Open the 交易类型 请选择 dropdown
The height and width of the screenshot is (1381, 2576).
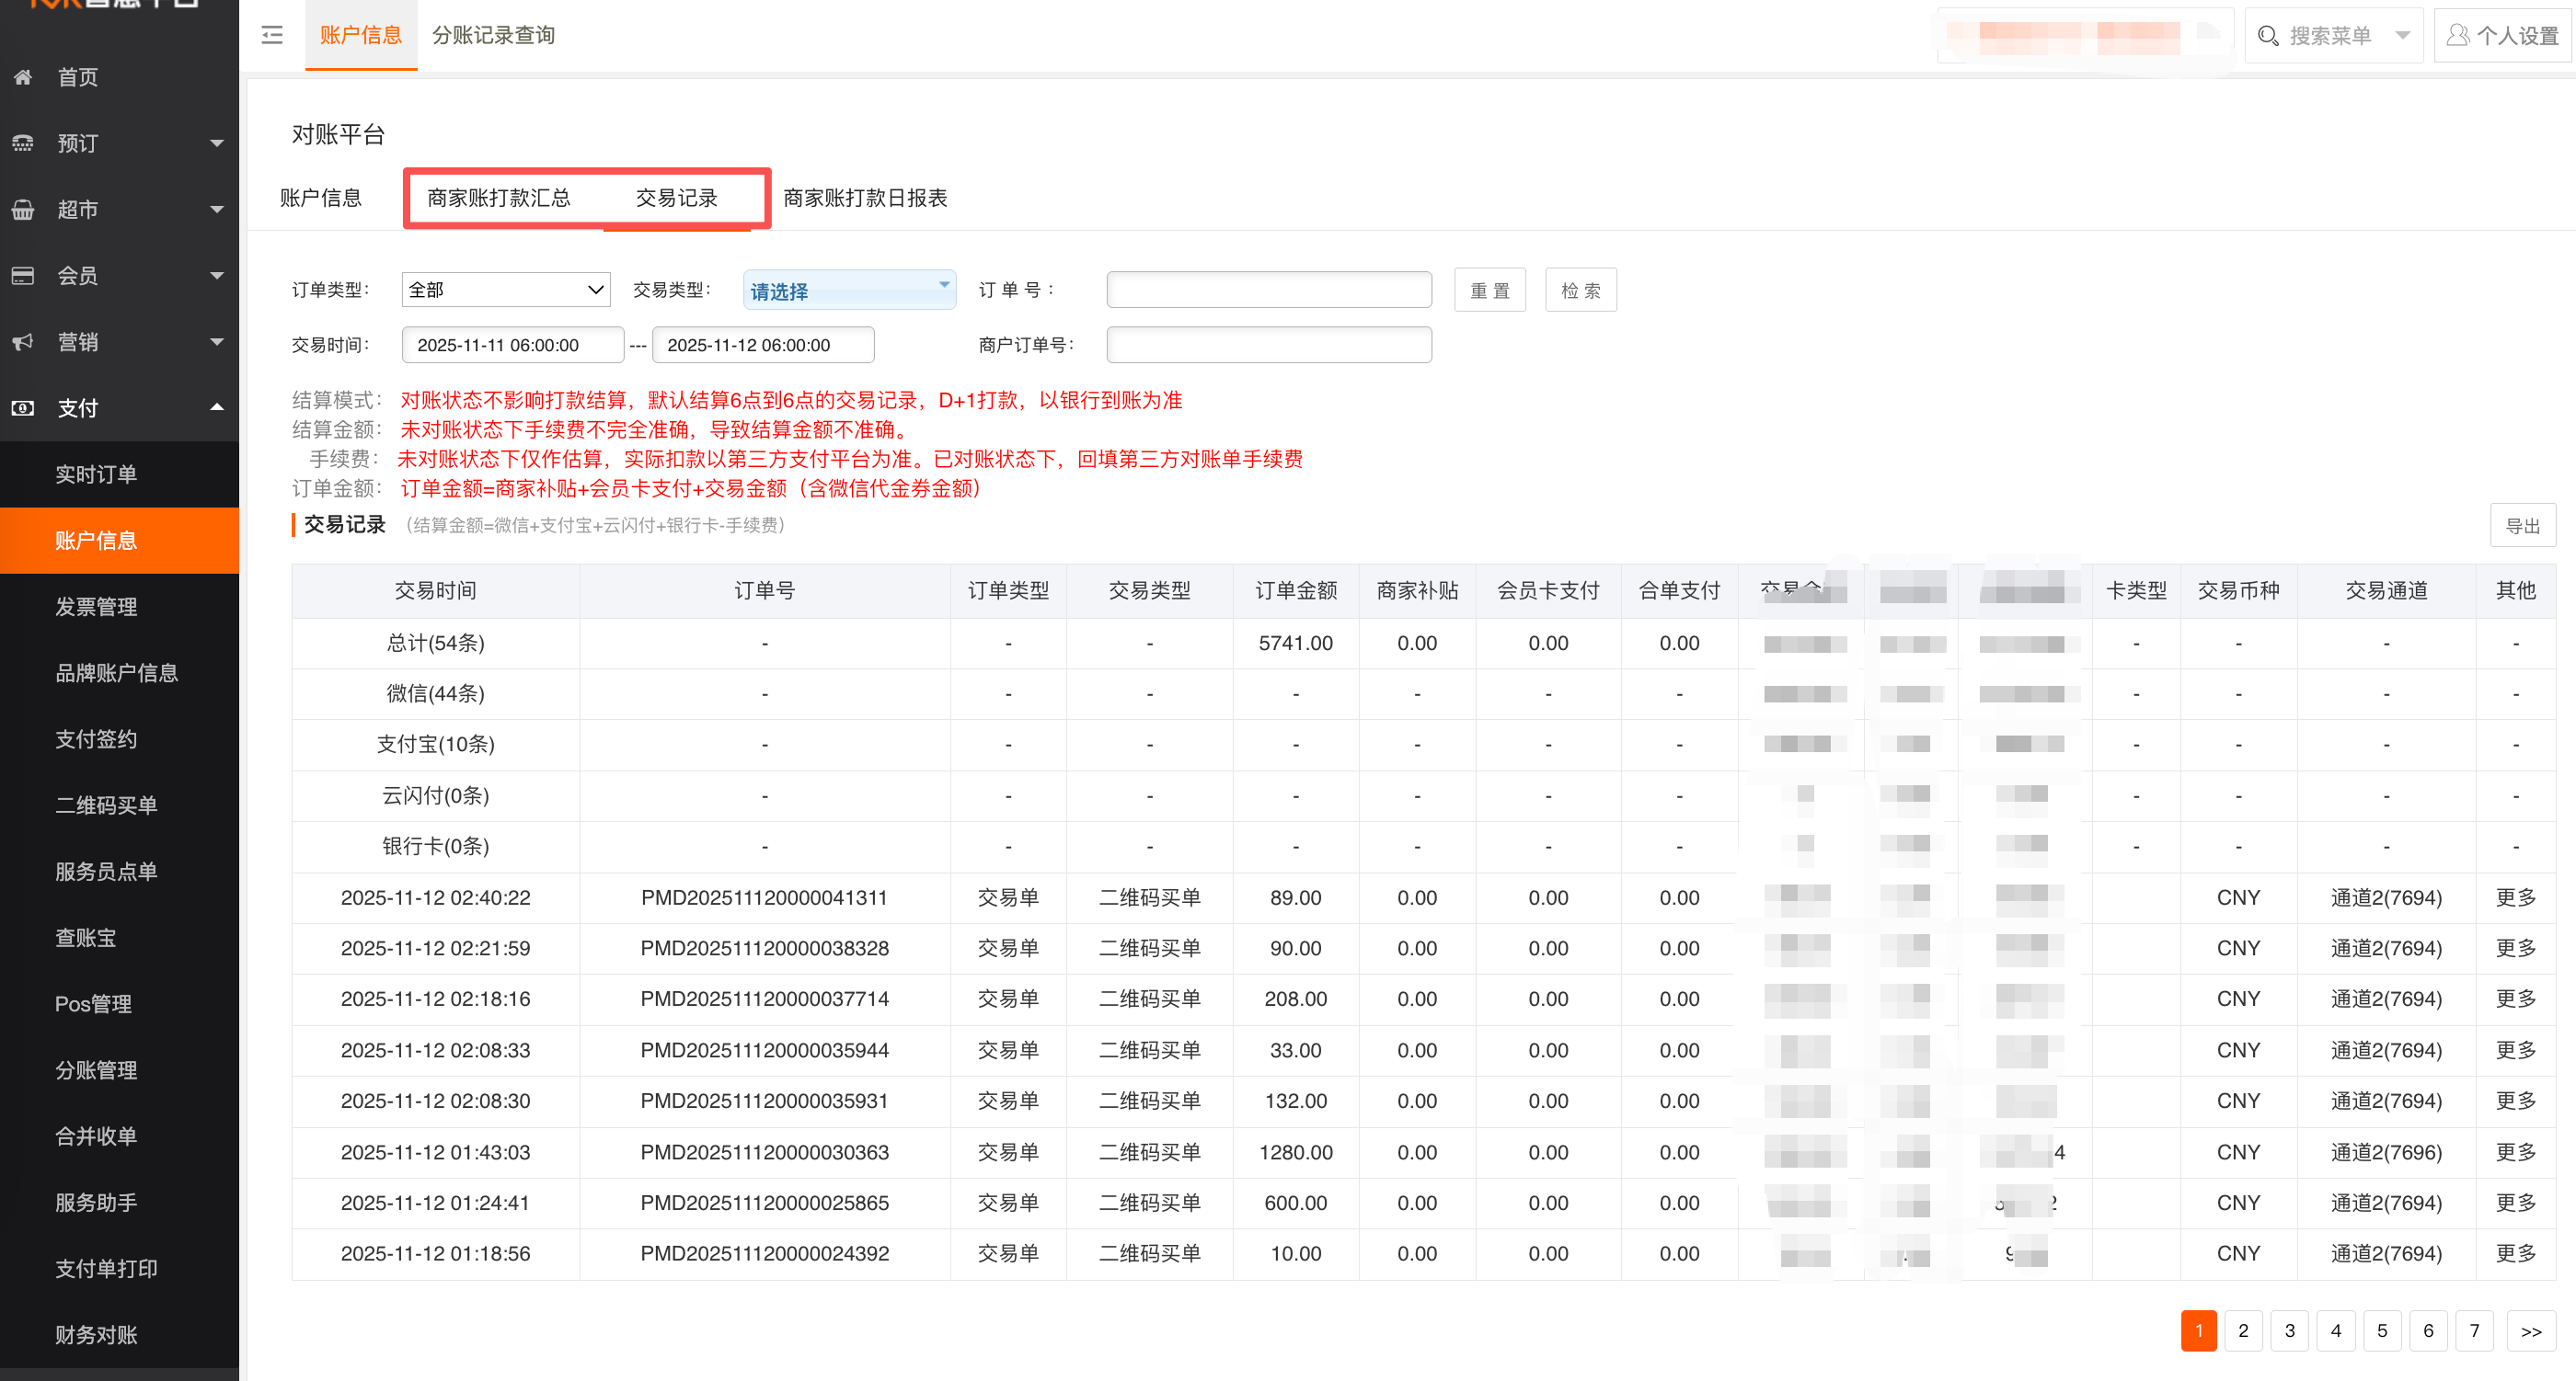849,289
